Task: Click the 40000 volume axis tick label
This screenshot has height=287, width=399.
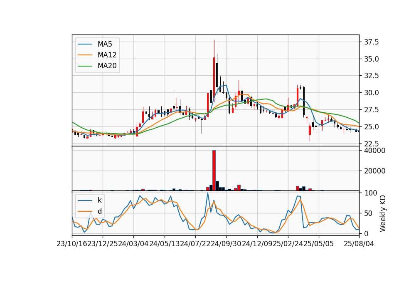Action: click(x=374, y=151)
